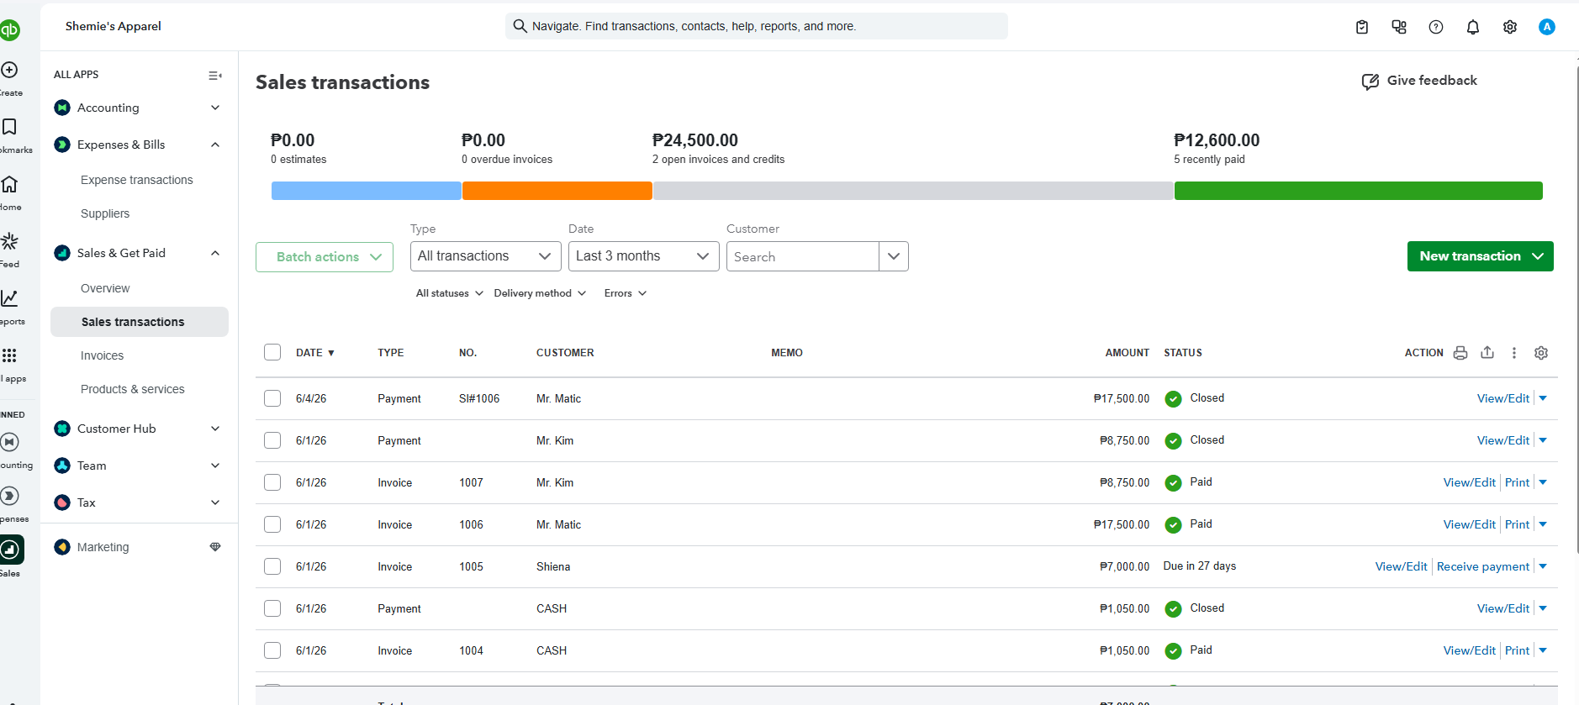Open the Type dropdown showing All transactions
This screenshot has height=705, width=1579.
pyautogui.click(x=486, y=256)
